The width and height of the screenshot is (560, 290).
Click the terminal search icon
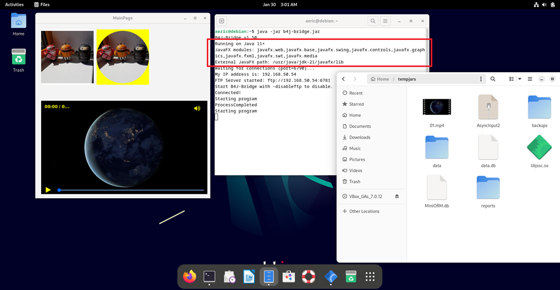click(373, 21)
